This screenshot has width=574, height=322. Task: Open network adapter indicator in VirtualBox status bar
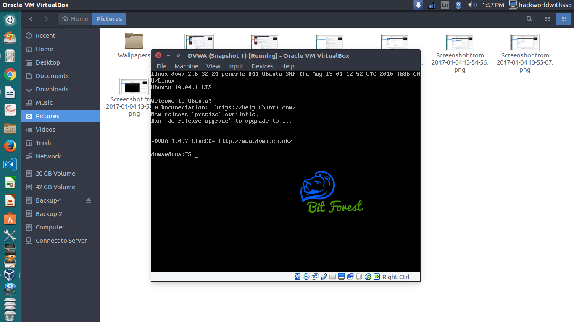(x=315, y=277)
